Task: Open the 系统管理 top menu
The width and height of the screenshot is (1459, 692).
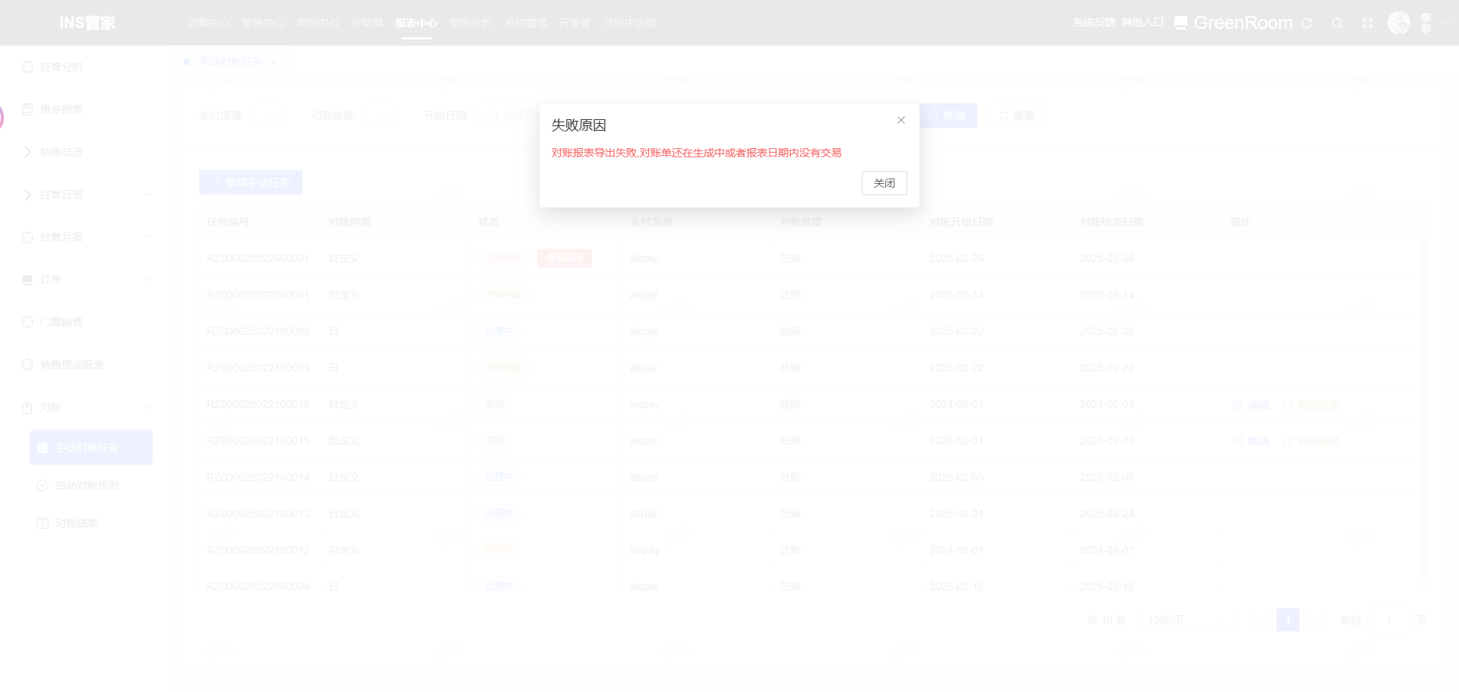Action: coord(526,23)
